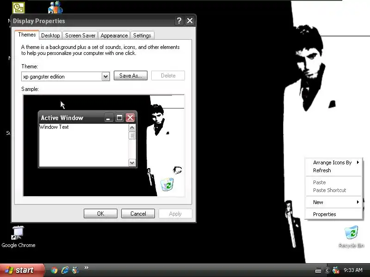370x277 pixels.
Task: Click sample Active Window maximize icon
Action: click(x=119, y=118)
